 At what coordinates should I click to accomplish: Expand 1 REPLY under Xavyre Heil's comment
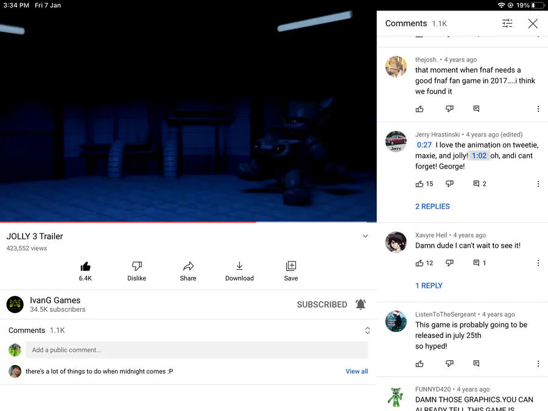tap(429, 286)
